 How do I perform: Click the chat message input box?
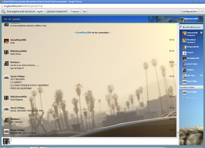coord(94,141)
